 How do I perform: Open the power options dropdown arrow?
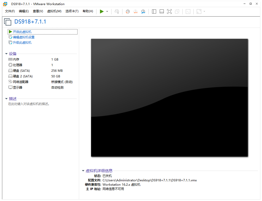coord(107,11)
